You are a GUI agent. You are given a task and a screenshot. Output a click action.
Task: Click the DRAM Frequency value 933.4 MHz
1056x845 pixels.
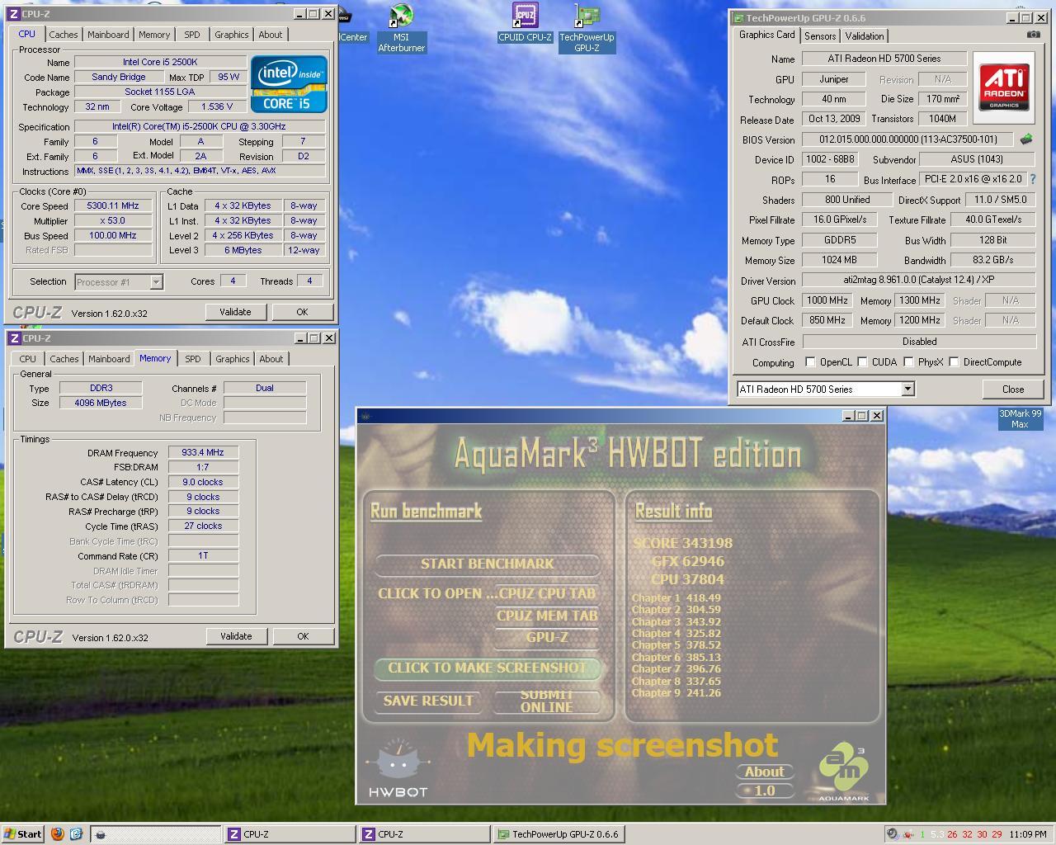pos(203,452)
